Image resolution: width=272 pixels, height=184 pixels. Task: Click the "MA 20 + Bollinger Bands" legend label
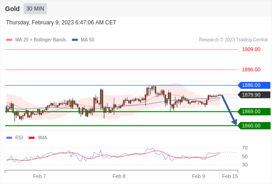[41, 40]
